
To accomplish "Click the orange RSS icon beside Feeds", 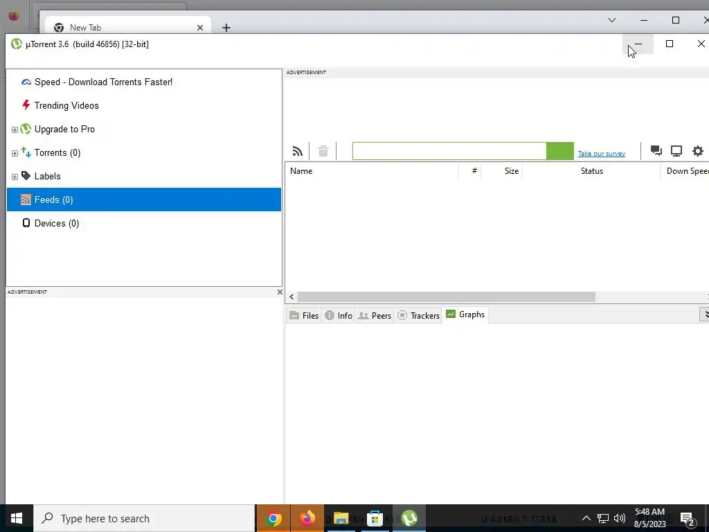I will (26, 199).
